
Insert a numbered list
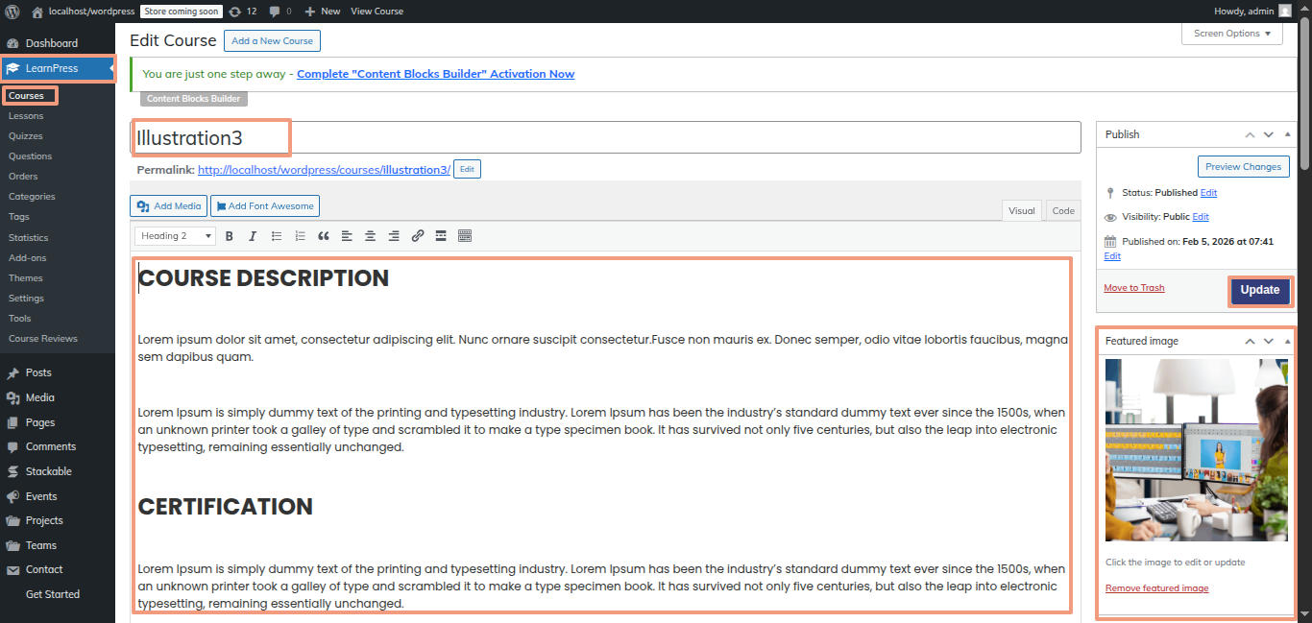pyautogui.click(x=300, y=236)
